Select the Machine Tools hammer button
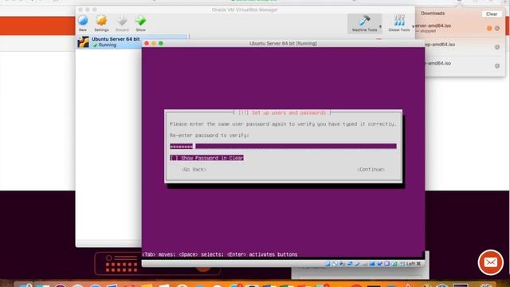Viewport: 510px width, 287px height. pyautogui.click(x=364, y=23)
